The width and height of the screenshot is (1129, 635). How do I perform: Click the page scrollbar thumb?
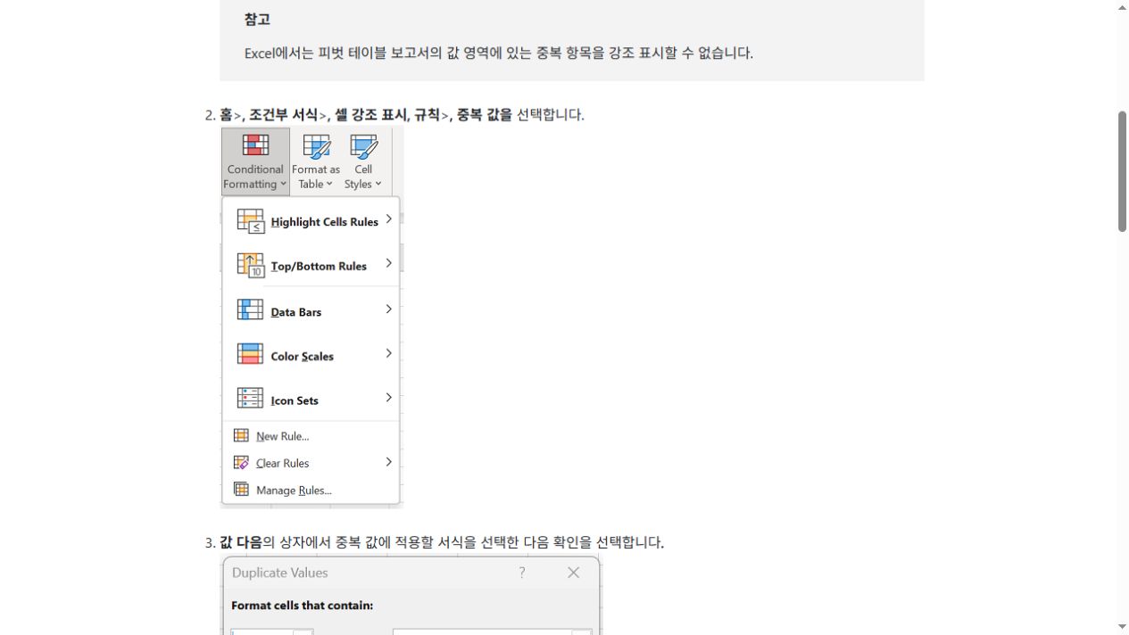point(1122,171)
